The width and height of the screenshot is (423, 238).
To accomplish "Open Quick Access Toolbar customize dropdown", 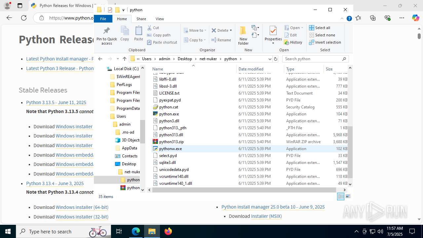I will point(123,10).
